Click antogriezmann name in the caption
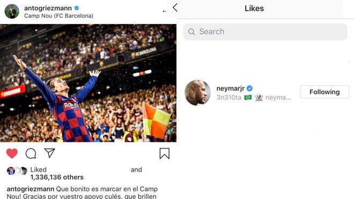The height and width of the screenshot is (199, 354). pos(31,189)
